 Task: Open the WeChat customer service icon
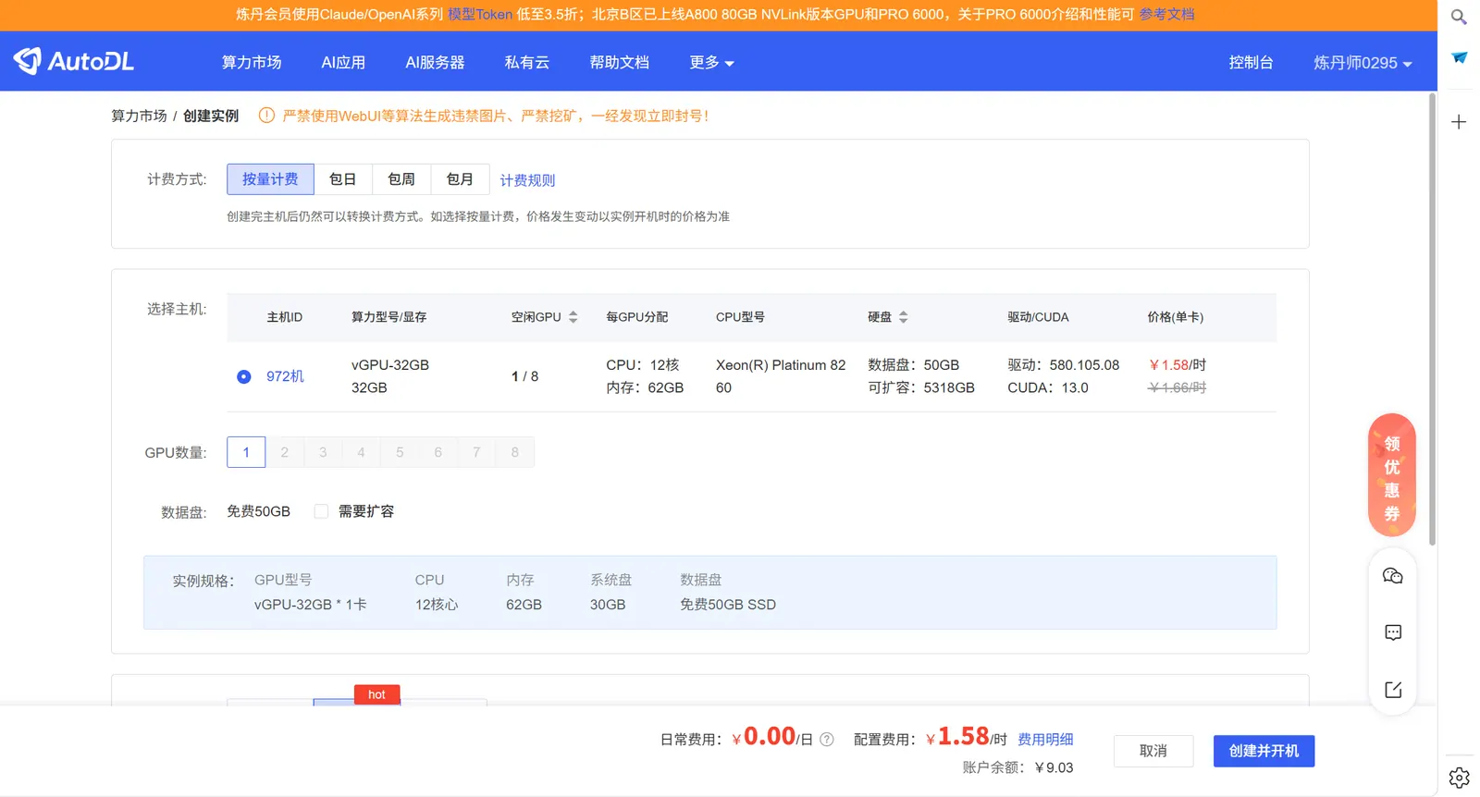[x=1392, y=576]
